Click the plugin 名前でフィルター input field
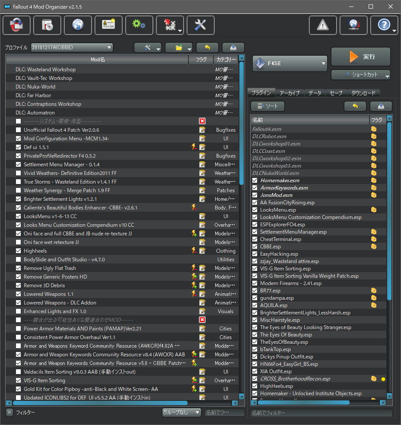 coord(321,413)
